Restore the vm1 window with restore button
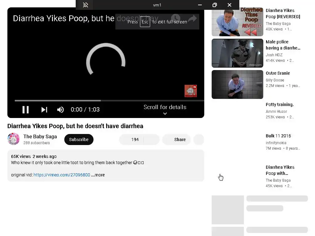The width and height of the screenshot is (315, 236). pyautogui.click(x=214, y=5)
